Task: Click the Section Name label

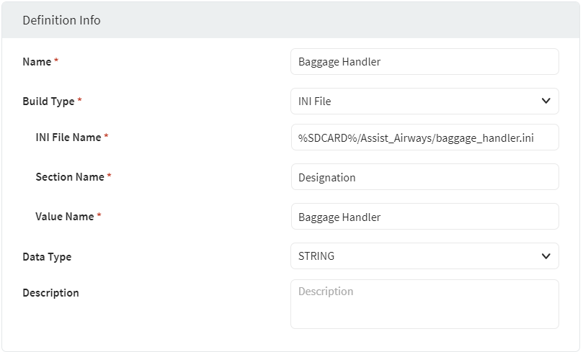Action: pyautogui.click(x=69, y=177)
